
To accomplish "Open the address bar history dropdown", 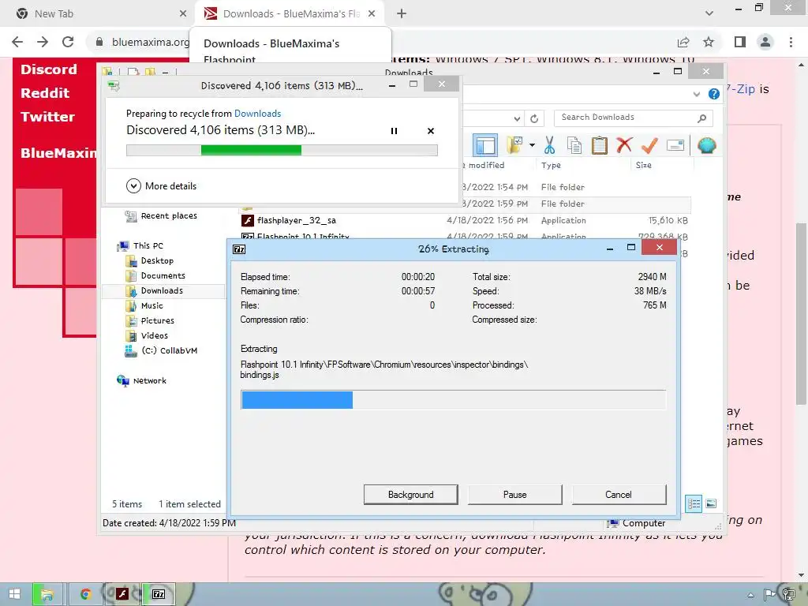I will pos(517,118).
